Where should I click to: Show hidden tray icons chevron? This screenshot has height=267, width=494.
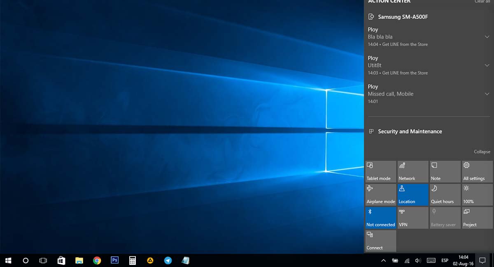pos(383,260)
